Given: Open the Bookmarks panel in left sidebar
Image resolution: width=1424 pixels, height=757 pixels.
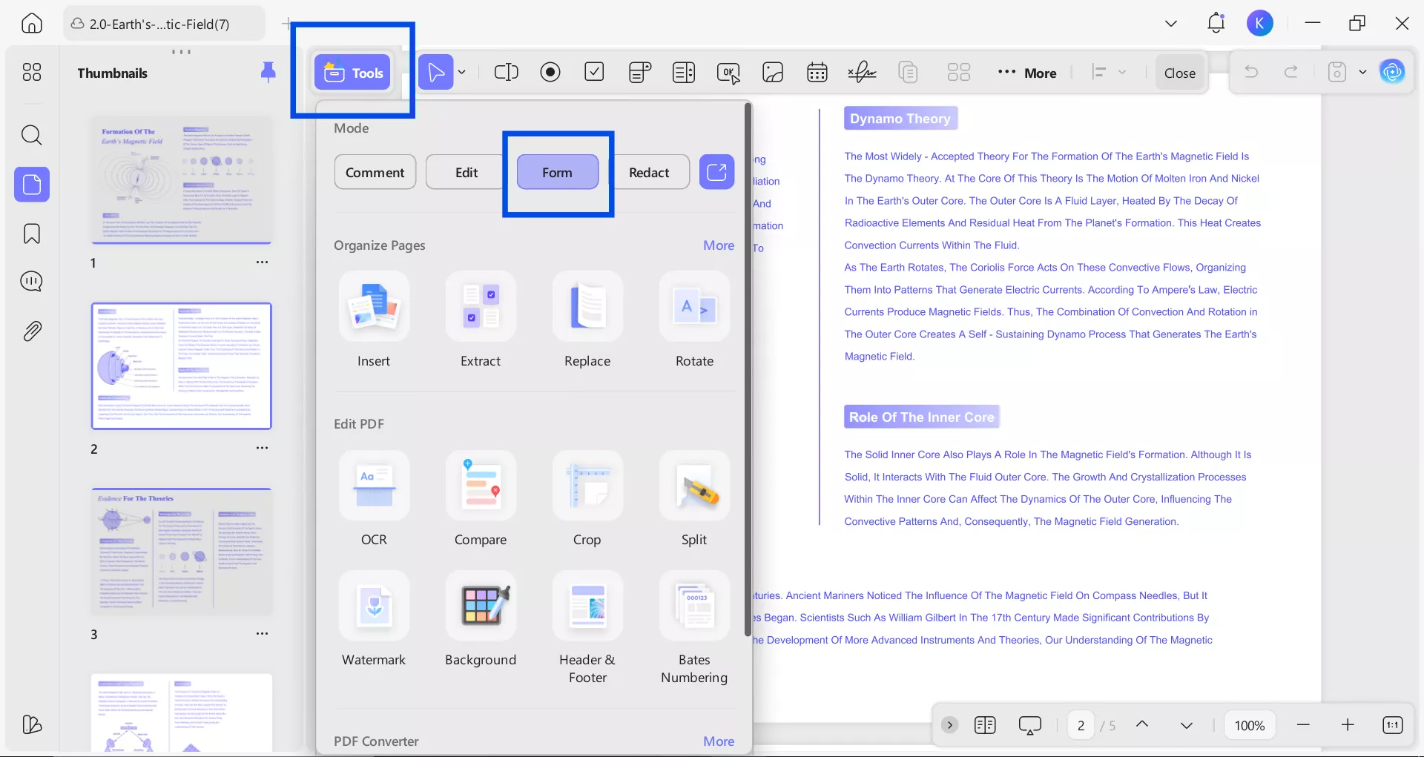Looking at the screenshot, I should (x=32, y=234).
